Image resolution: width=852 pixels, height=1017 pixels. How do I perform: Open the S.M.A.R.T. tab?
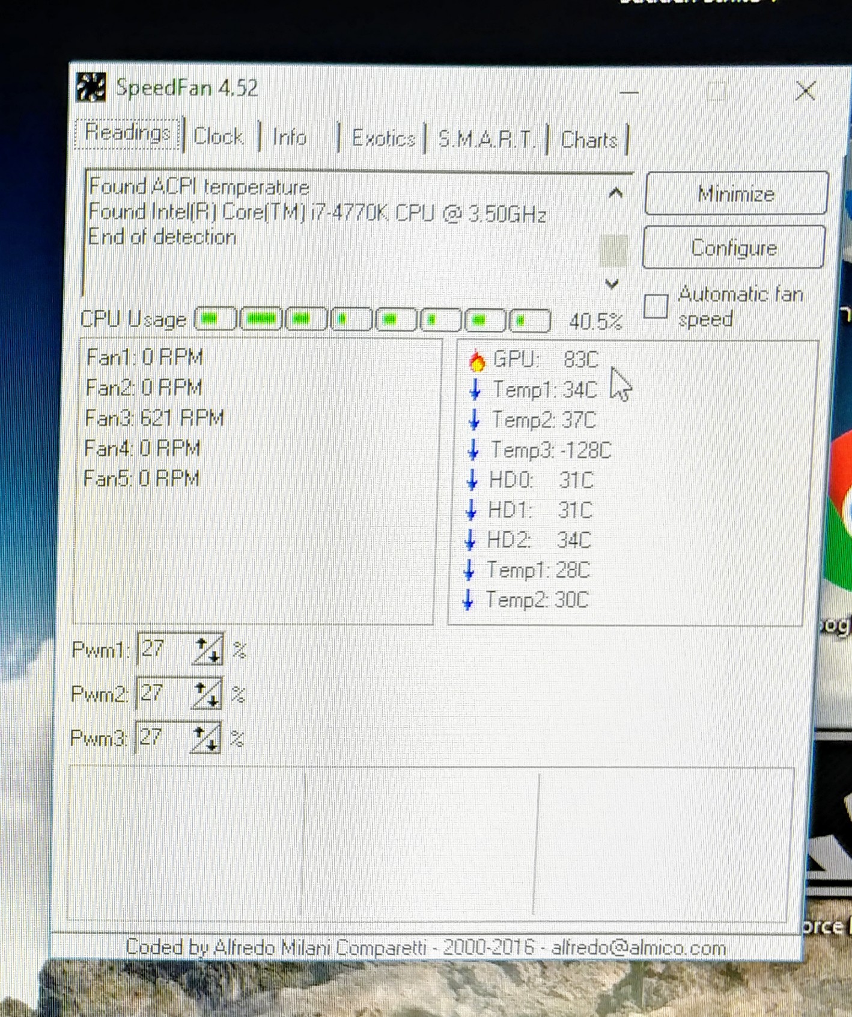coord(485,140)
